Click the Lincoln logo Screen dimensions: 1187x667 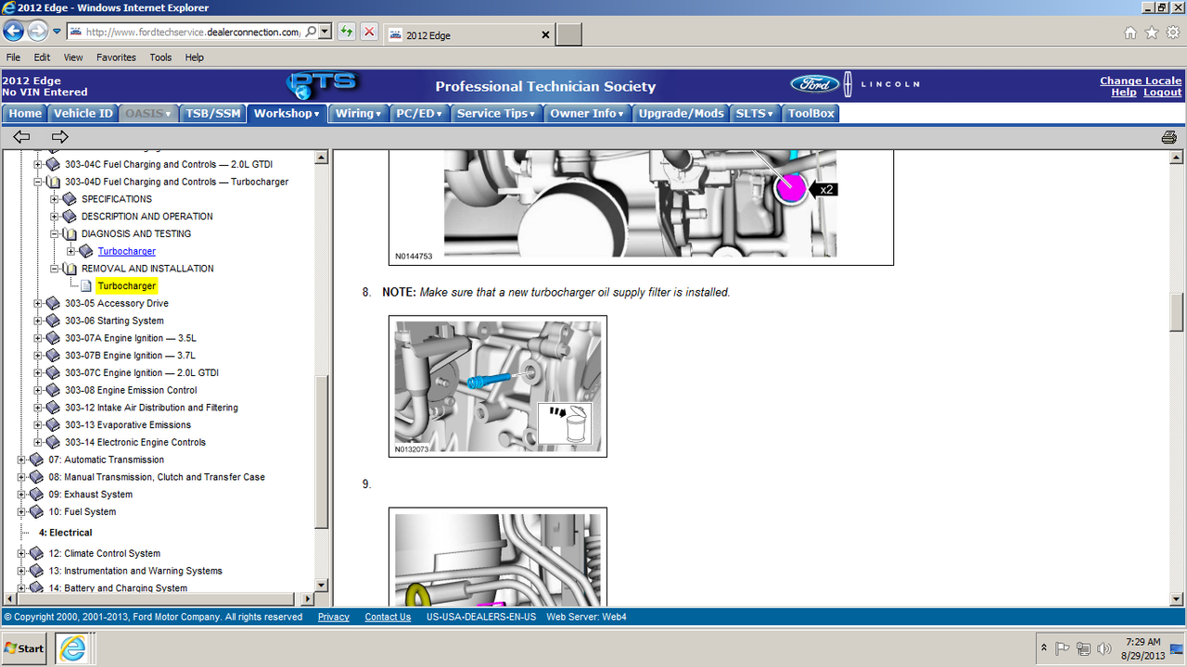(883, 84)
